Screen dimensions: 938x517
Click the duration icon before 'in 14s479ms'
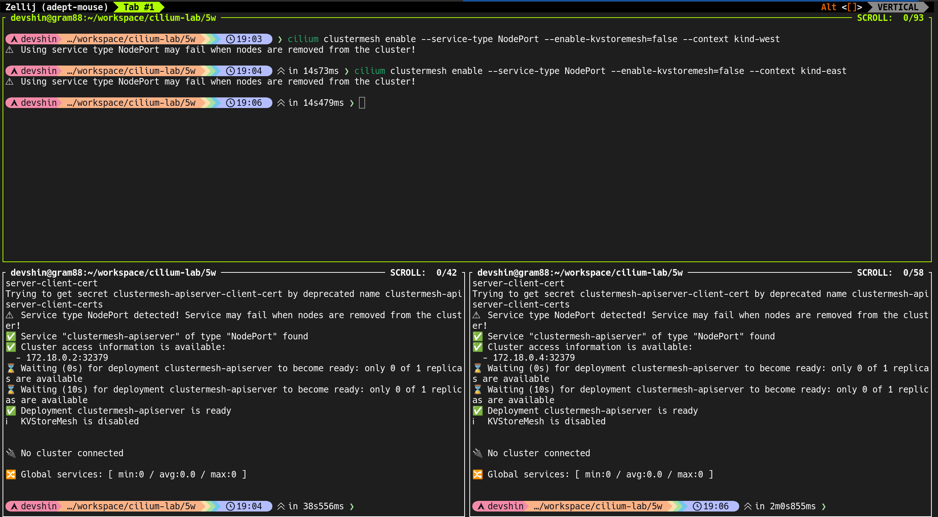tap(281, 103)
